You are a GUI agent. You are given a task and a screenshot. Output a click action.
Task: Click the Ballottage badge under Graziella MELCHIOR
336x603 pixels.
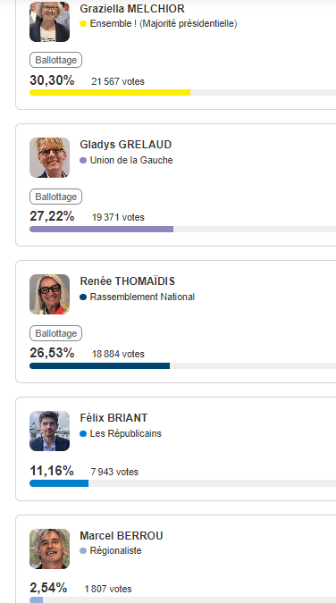pos(55,60)
